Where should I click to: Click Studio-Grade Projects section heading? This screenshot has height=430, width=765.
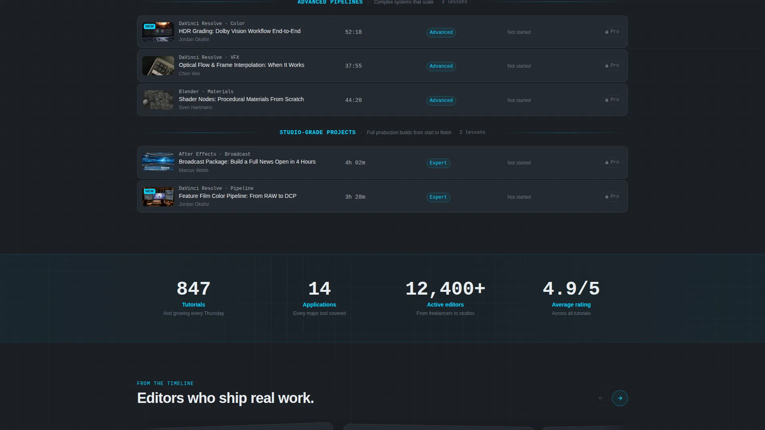[318, 132]
